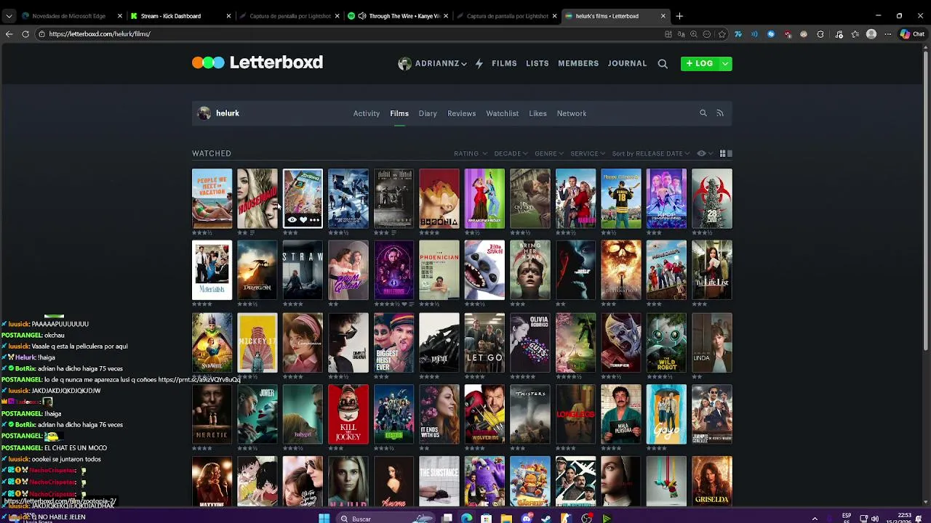Open Discord from taskbar

coord(527,519)
